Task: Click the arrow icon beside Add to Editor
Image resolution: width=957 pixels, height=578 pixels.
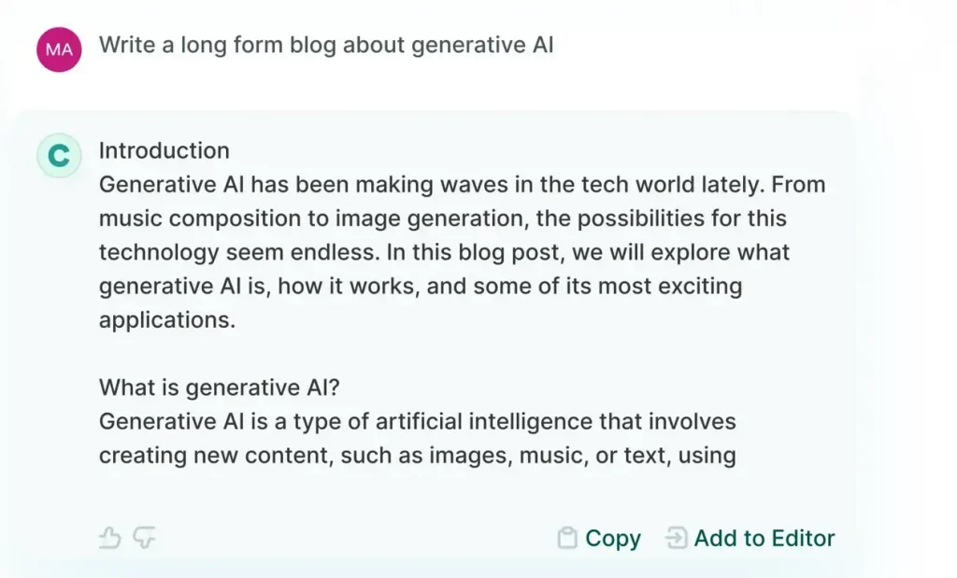Action: 675,538
